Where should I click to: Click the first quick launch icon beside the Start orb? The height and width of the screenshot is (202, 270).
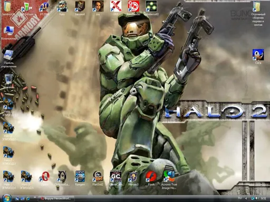click(x=17, y=199)
